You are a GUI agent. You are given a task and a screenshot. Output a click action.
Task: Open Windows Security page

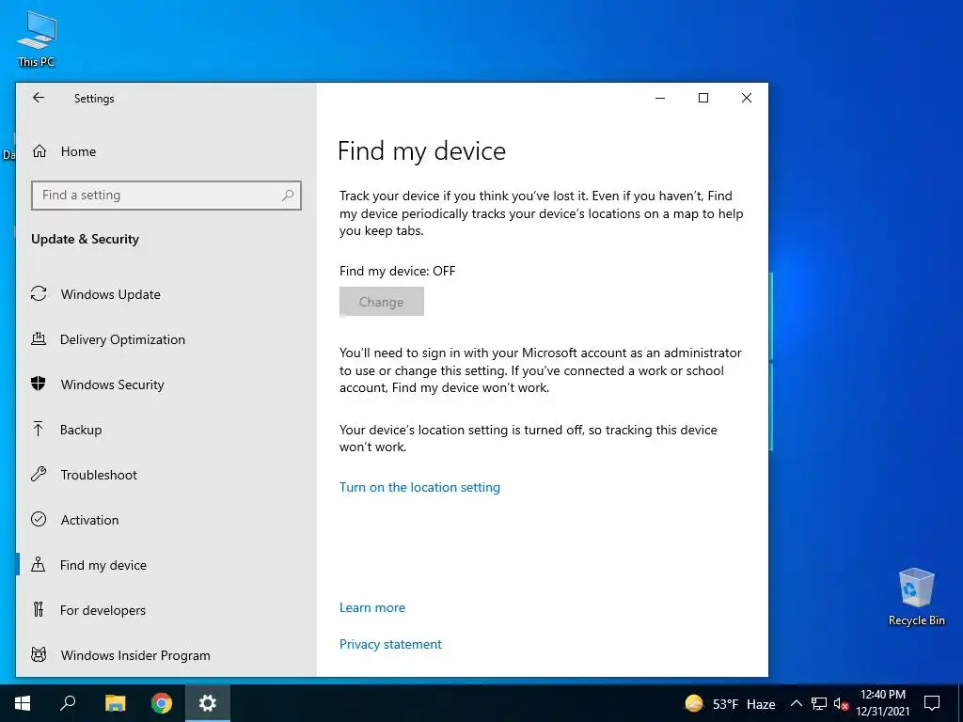tap(166, 385)
